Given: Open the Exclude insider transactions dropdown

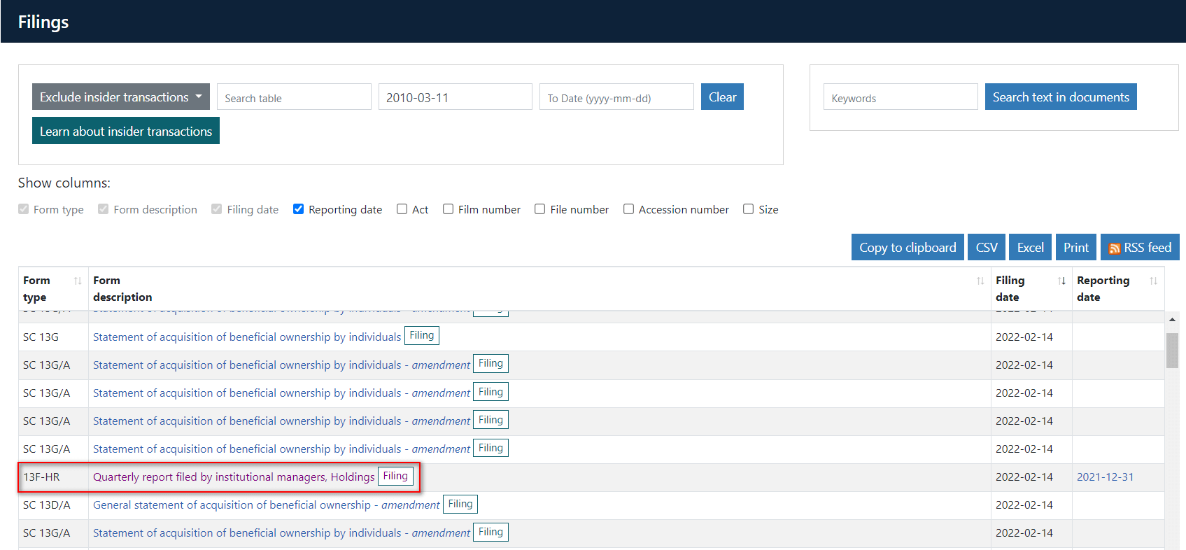Looking at the screenshot, I should coord(121,97).
